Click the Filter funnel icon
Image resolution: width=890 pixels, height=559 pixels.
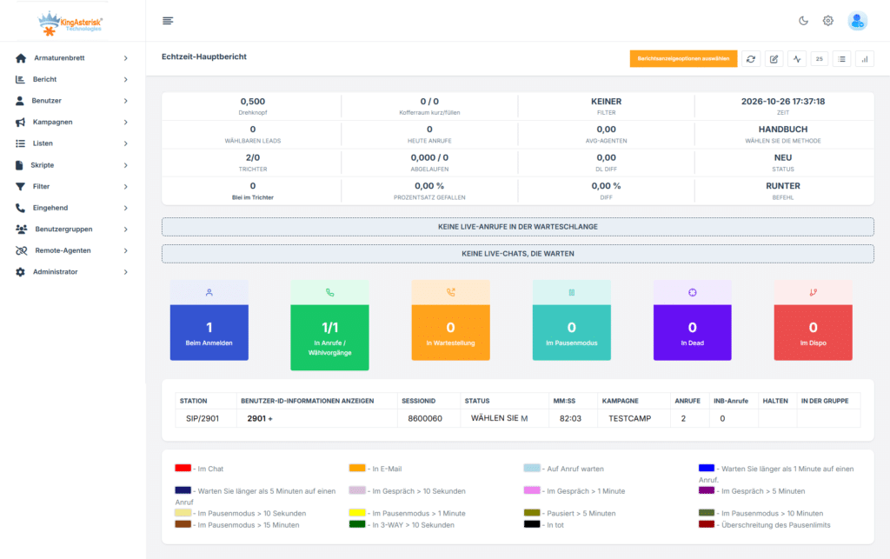[21, 186]
